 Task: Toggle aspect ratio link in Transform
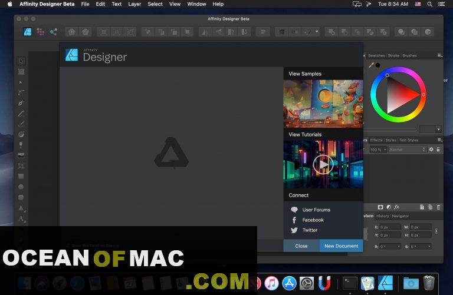[436, 231]
